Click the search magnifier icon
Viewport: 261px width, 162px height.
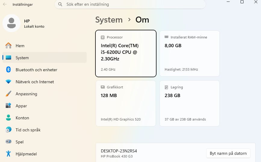[60, 4]
